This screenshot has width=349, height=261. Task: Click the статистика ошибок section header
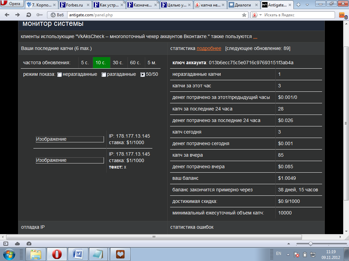[x=192, y=227]
